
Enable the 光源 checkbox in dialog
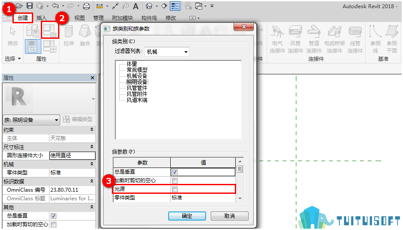coord(175,190)
